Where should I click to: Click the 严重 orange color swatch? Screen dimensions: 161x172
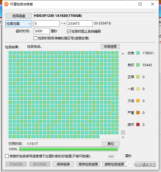point(138,113)
